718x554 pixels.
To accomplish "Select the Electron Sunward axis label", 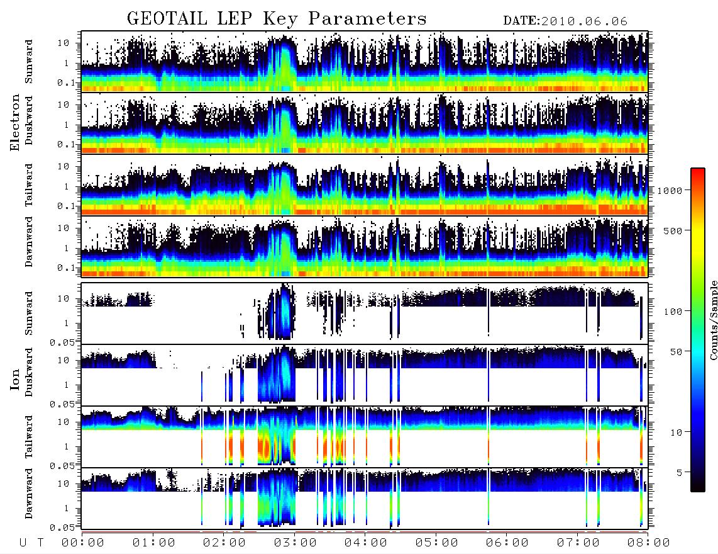I will click(x=29, y=62).
